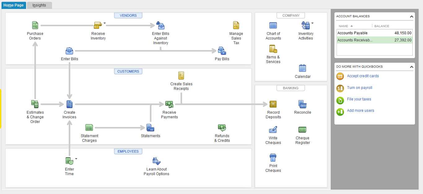Screen dimensions: 423x194
Task: Select the Accounts Receivable balance row
Action: tap(374, 40)
